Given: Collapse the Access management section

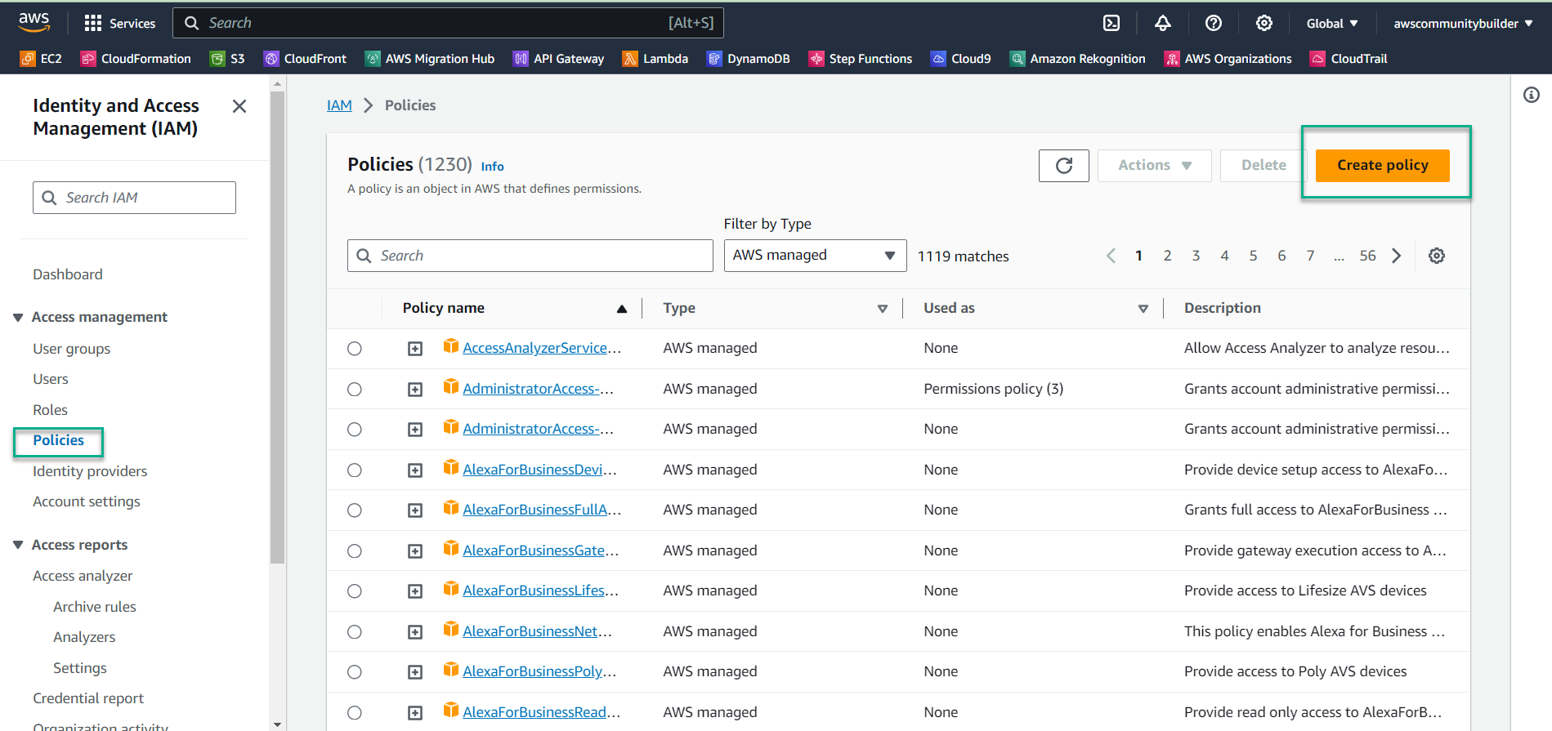Looking at the screenshot, I should (18, 318).
